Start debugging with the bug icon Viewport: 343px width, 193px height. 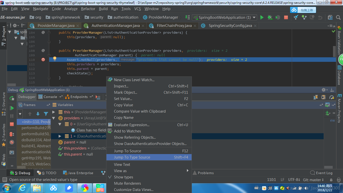point(270,17)
